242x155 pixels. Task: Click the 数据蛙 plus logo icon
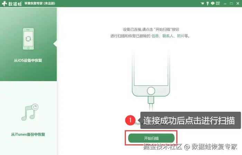[x=4, y=3]
